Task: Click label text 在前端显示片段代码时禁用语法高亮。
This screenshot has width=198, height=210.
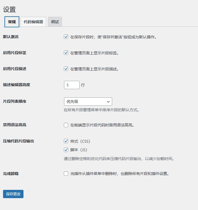Action: (102, 125)
